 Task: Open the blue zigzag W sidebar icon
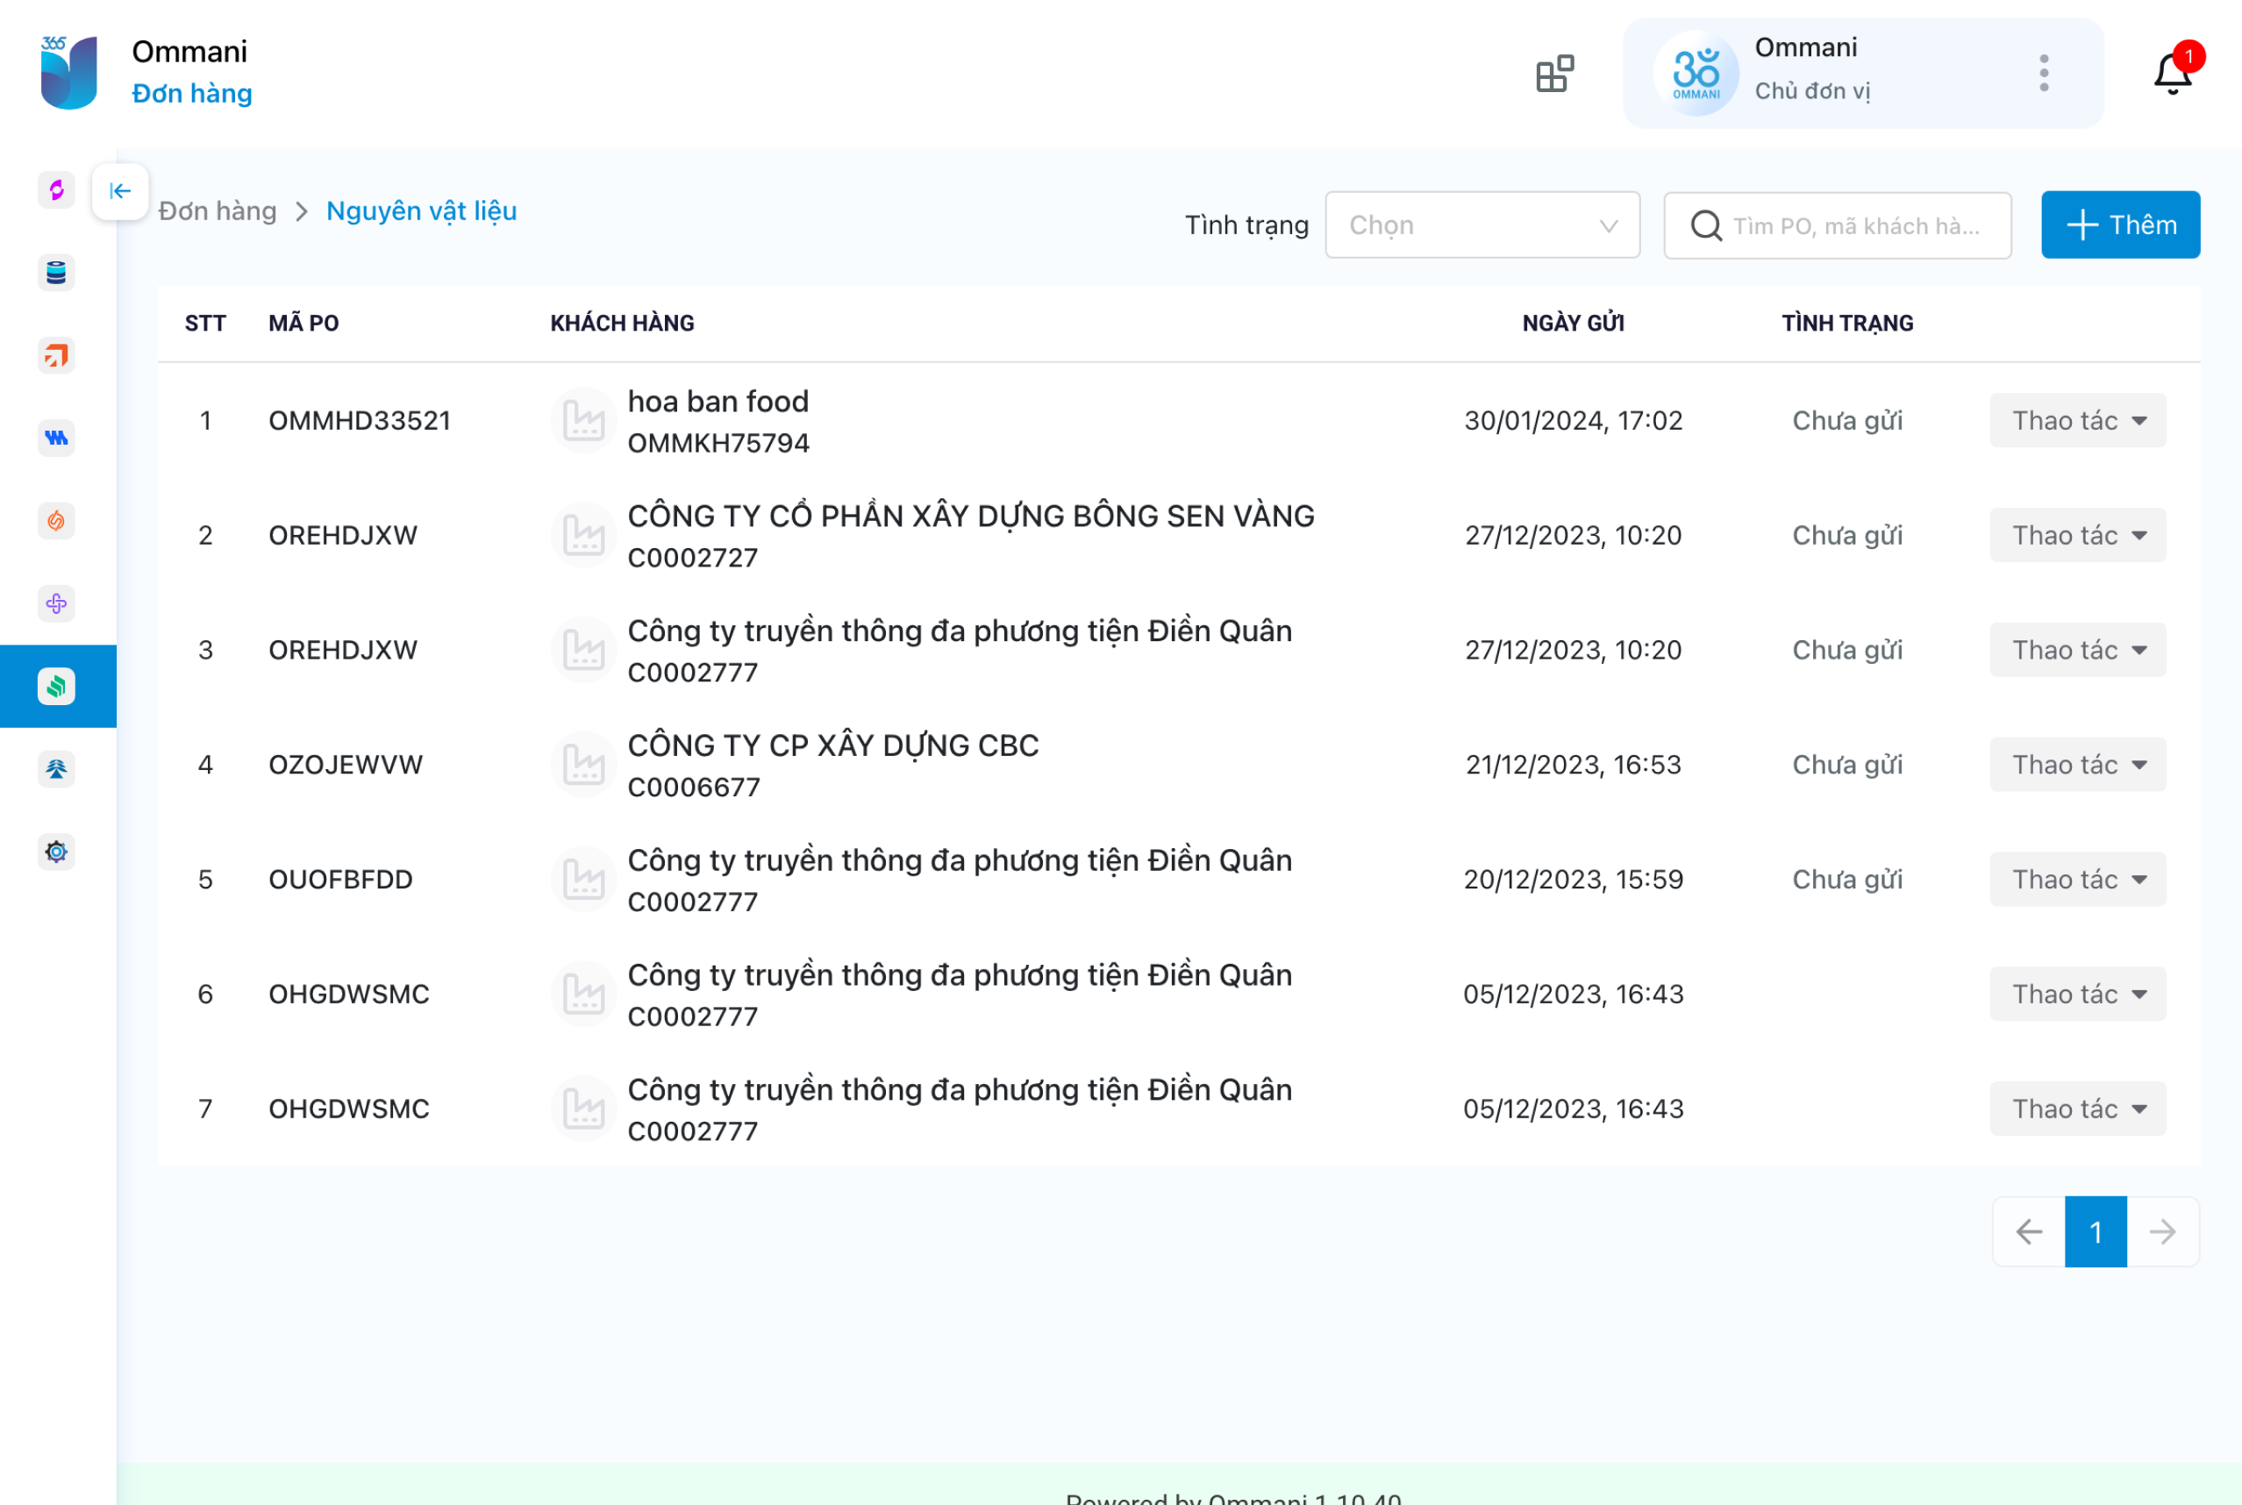click(x=57, y=439)
